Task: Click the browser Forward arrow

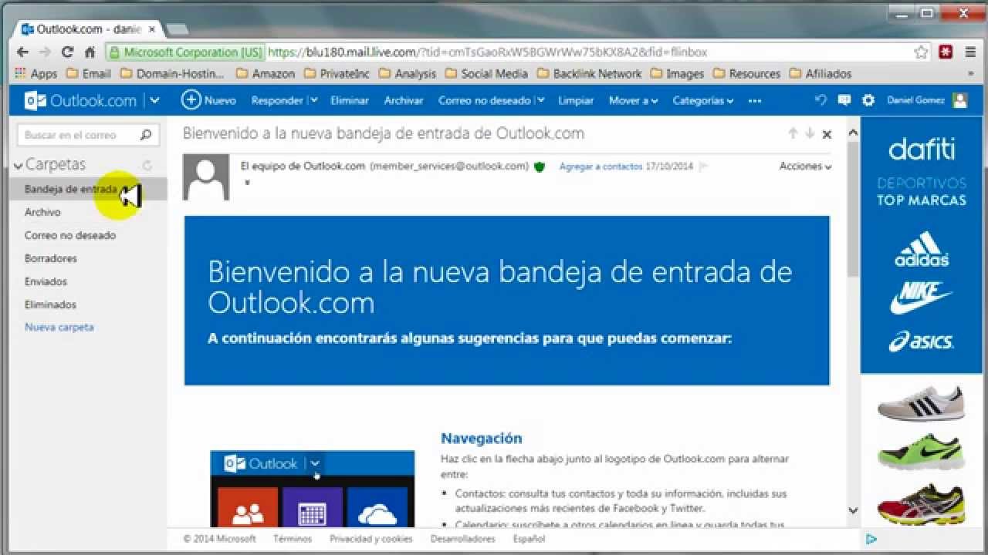Action: 45,52
